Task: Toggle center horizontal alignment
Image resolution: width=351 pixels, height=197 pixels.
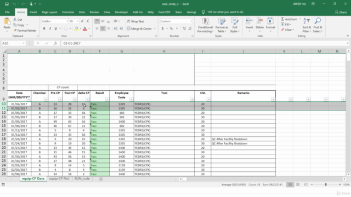Action: (103, 28)
